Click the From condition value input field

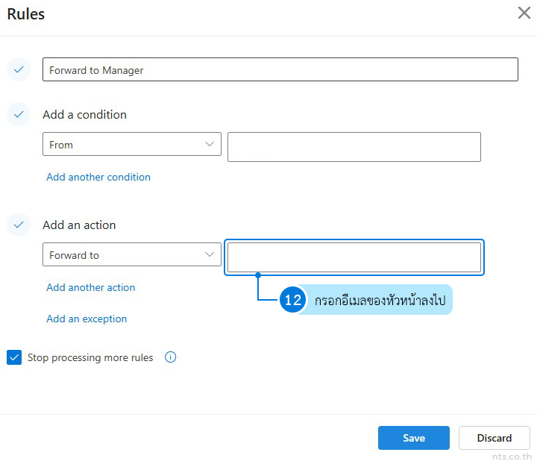tap(354, 147)
